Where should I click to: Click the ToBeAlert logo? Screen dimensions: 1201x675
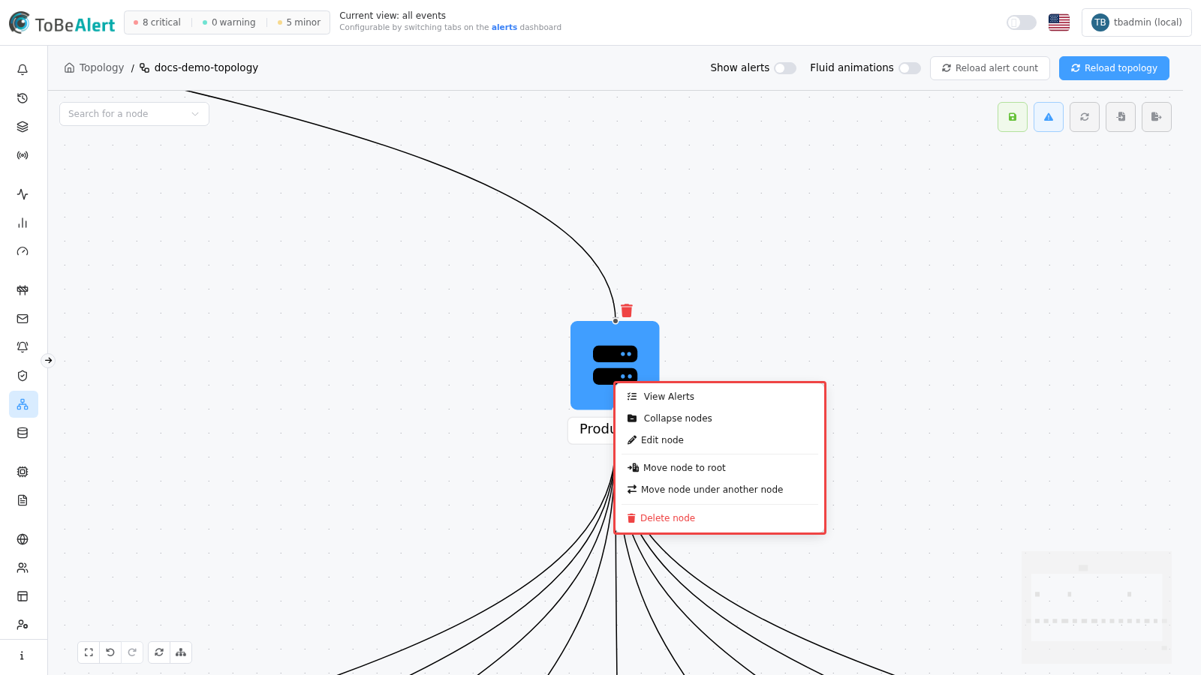62,23
